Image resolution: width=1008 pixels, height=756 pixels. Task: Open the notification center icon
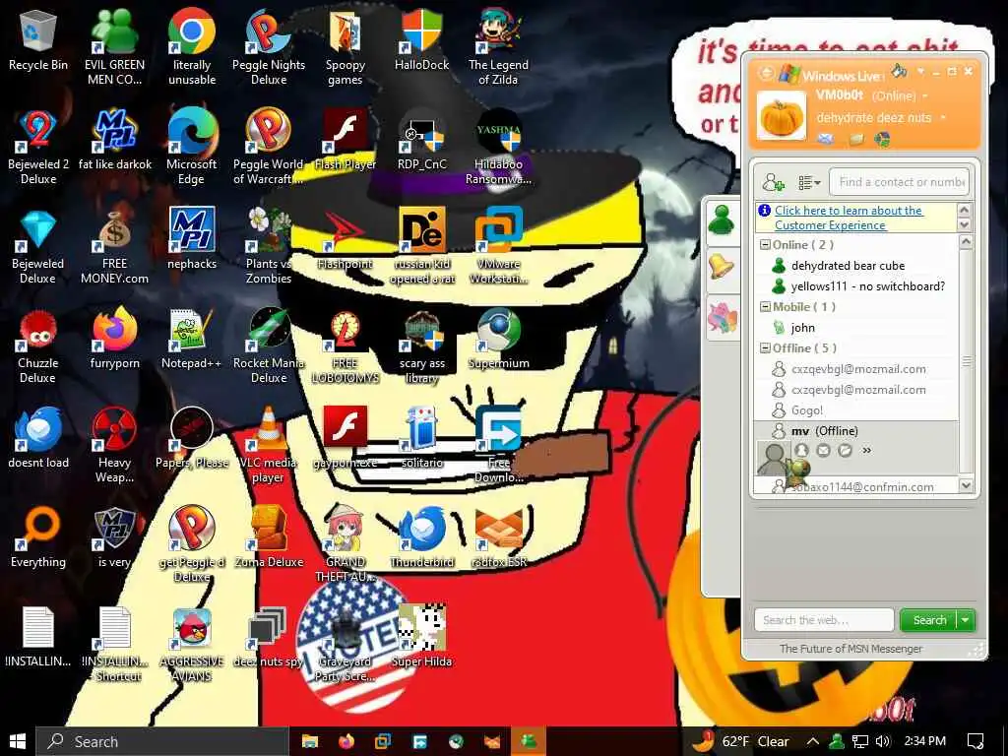click(x=976, y=741)
